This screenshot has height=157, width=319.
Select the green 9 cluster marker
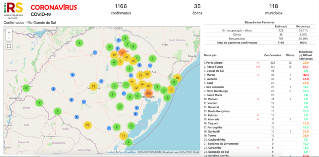point(57,111)
